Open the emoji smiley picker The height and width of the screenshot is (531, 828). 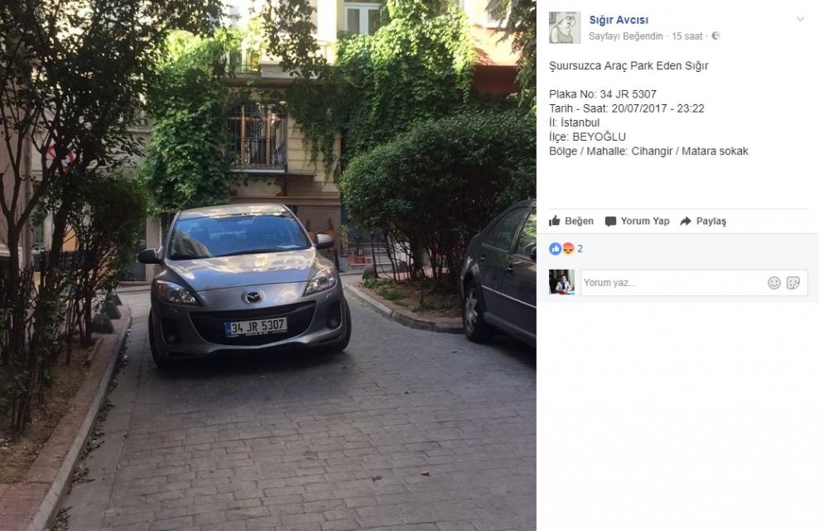[773, 283]
